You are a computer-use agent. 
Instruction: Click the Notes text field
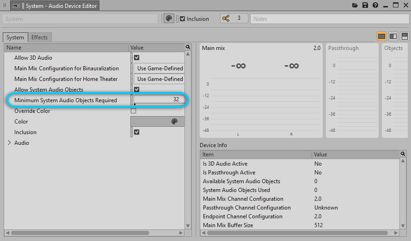328,19
